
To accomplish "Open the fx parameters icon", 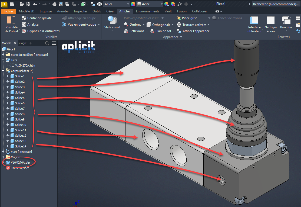I will [x=180, y=4].
